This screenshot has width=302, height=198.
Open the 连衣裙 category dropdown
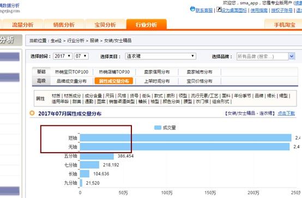point(160,56)
